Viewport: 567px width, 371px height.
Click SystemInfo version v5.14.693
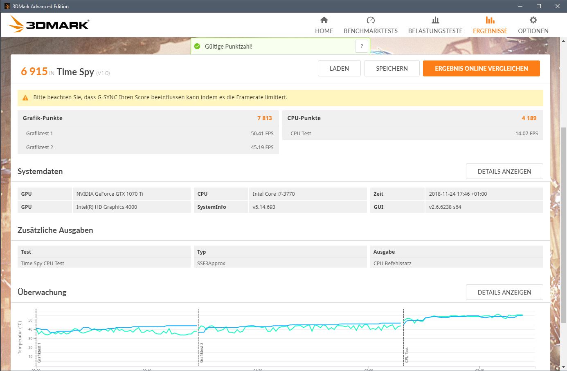308,207
